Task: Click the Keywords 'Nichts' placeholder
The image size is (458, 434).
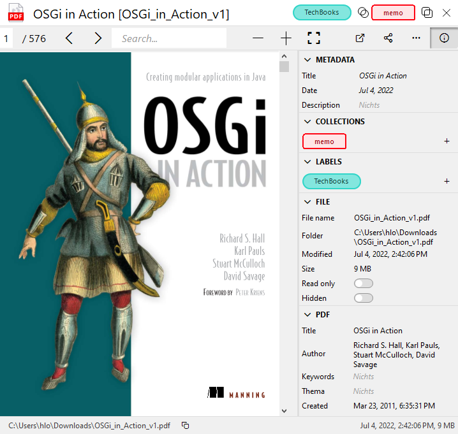Action: [x=364, y=377]
